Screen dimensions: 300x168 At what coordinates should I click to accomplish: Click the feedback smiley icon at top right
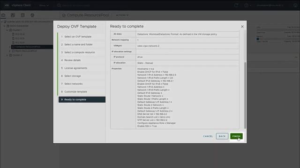[x=295, y=5]
